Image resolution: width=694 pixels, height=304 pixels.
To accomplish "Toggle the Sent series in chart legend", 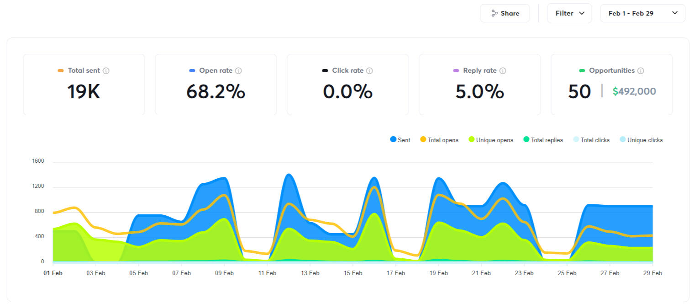I will [x=400, y=140].
